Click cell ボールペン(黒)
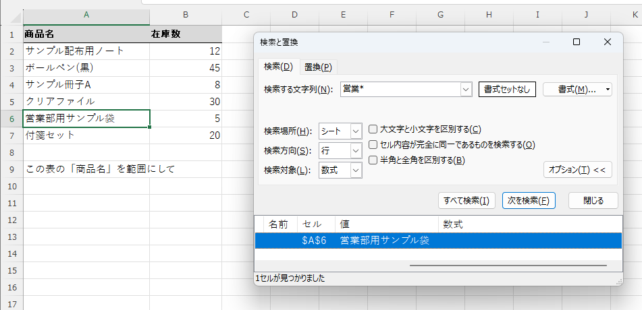 click(x=86, y=68)
